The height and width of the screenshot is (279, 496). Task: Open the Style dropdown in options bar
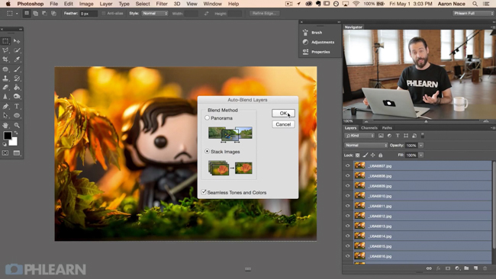pos(155,13)
